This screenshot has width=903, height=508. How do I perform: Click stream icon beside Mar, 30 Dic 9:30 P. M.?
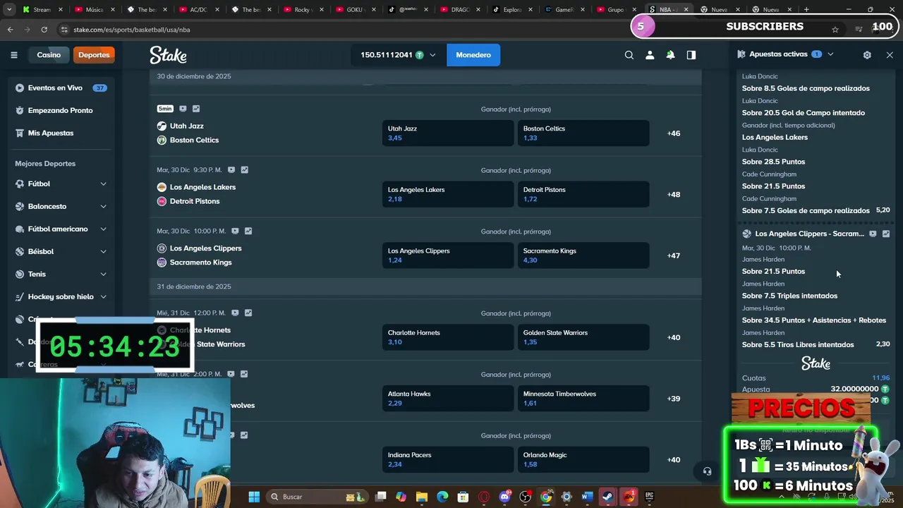coord(231,170)
